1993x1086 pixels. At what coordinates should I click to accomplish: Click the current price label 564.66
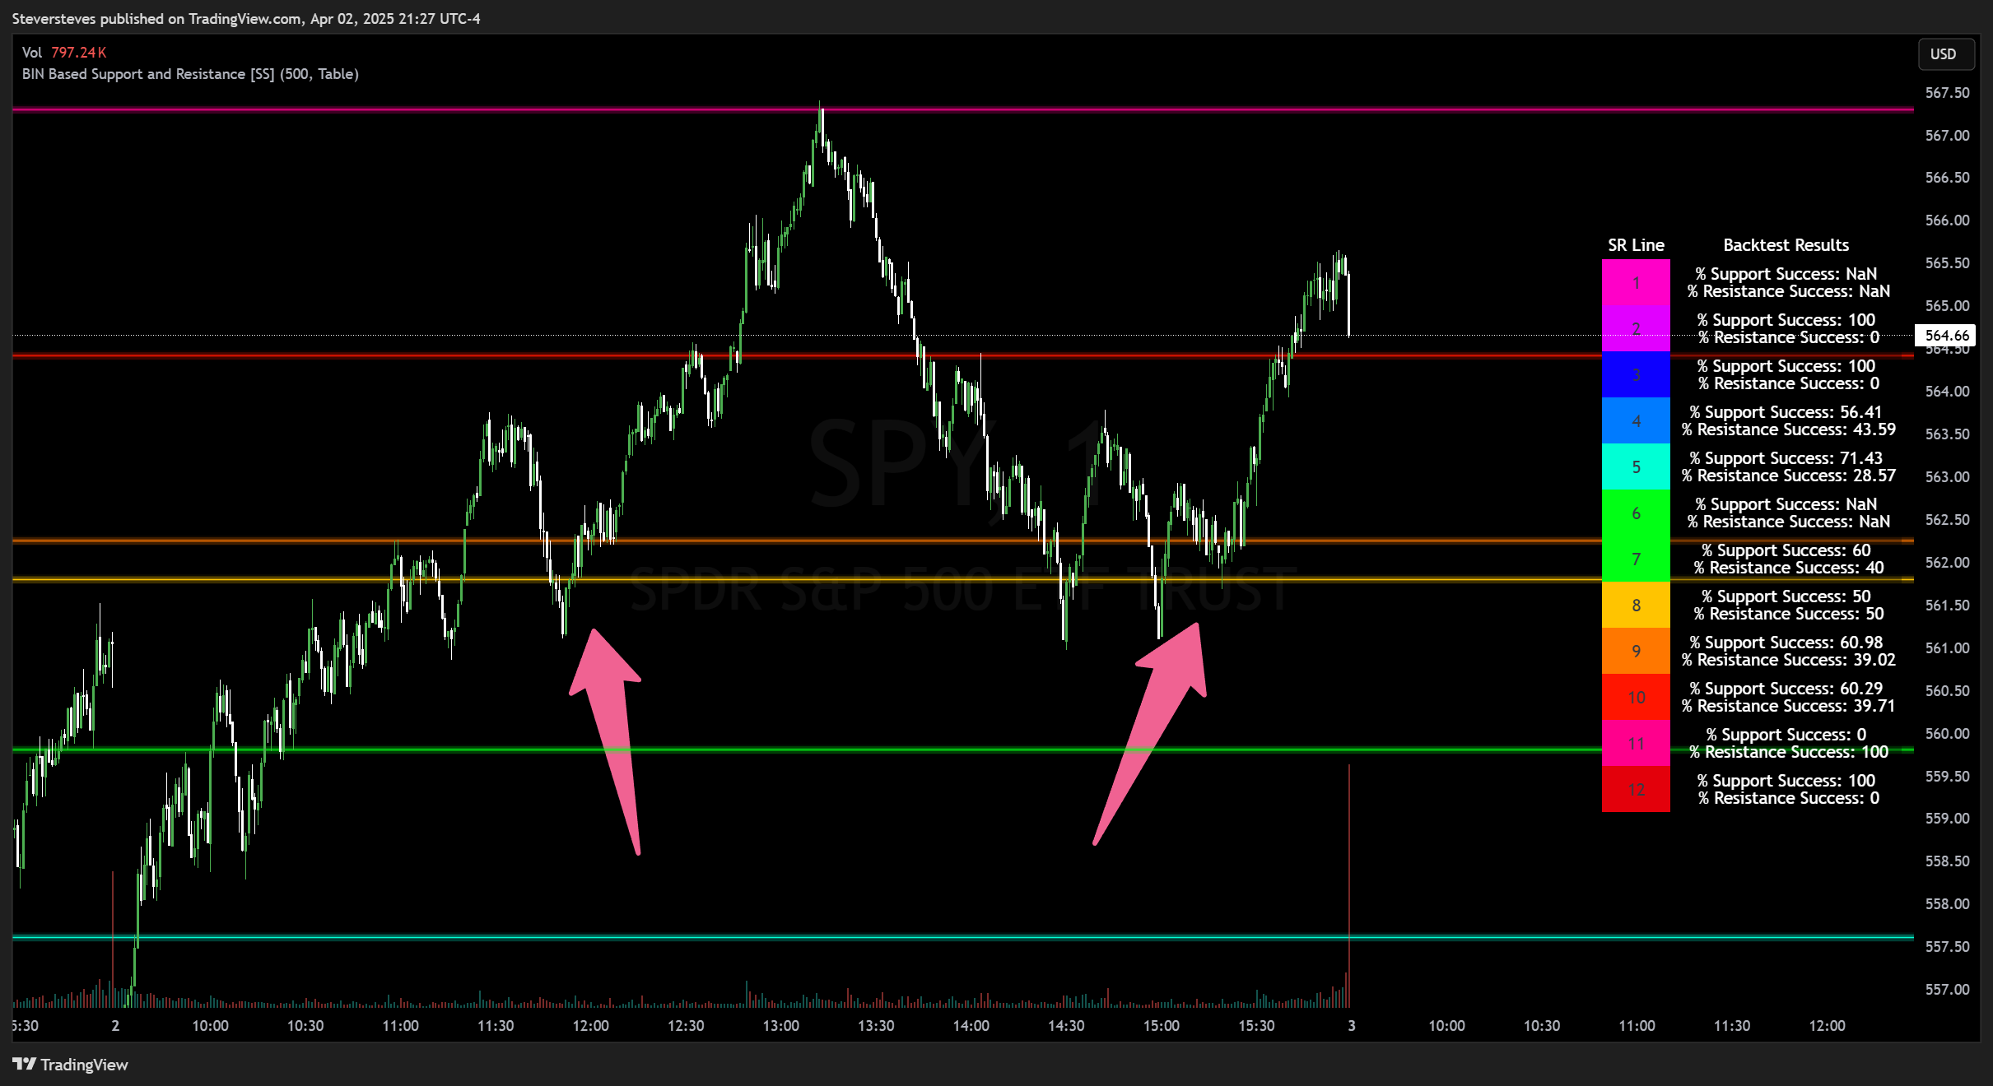pyautogui.click(x=1946, y=335)
